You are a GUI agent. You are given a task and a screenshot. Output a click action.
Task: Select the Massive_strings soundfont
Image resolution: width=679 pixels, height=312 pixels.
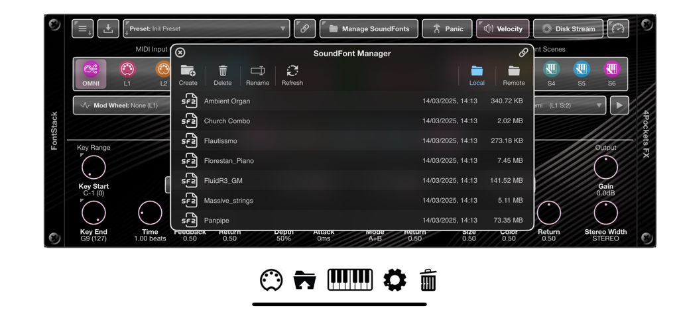[351, 200]
